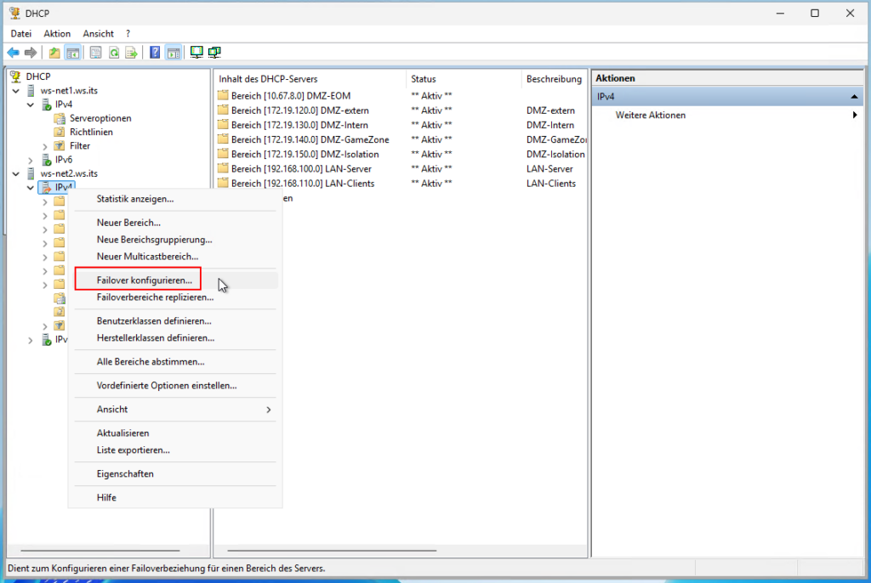The height and width of the screenshot is (583, 871).
Task: Select Neuer Multicastbereich... menu entry
Action: pyautogui.click(x=175, y=257)
